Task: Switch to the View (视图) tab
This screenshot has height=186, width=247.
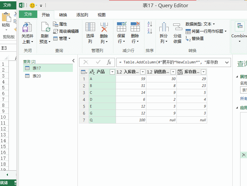Action: 101,15
